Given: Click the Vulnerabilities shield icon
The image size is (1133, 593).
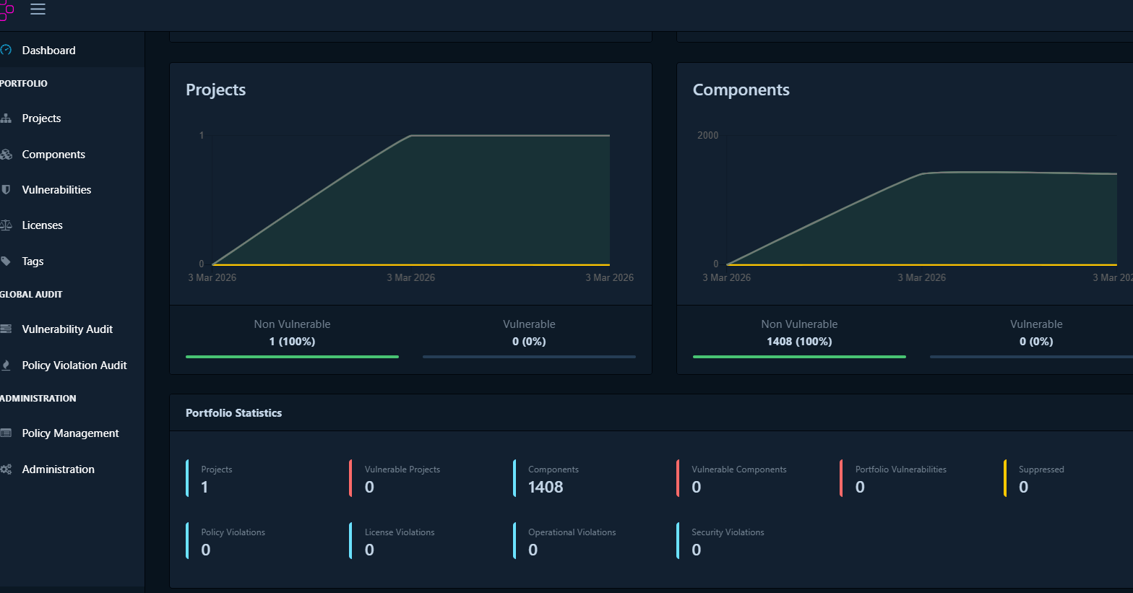Looking at the screenshot, I should pos(6,190).
